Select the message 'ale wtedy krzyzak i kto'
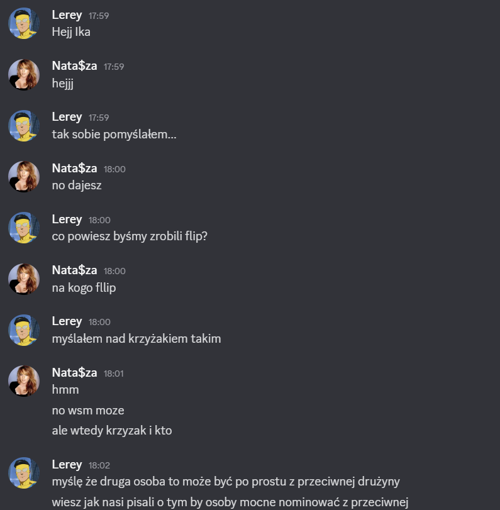The image size is (500, 510). pos(112,431)
